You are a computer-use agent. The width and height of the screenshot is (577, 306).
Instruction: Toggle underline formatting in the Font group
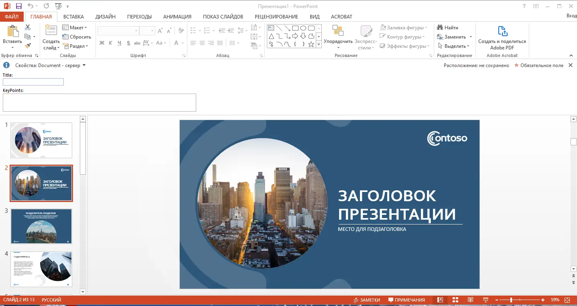click(x=119, y=43)
